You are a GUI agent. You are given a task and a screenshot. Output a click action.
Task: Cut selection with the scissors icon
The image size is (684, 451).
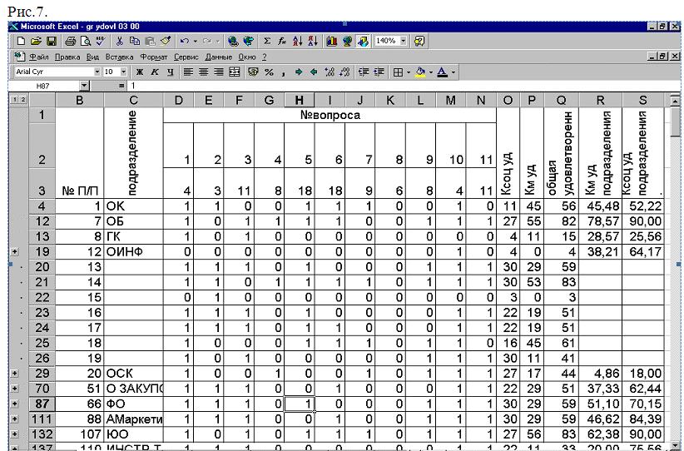click(x=120, y=42)
